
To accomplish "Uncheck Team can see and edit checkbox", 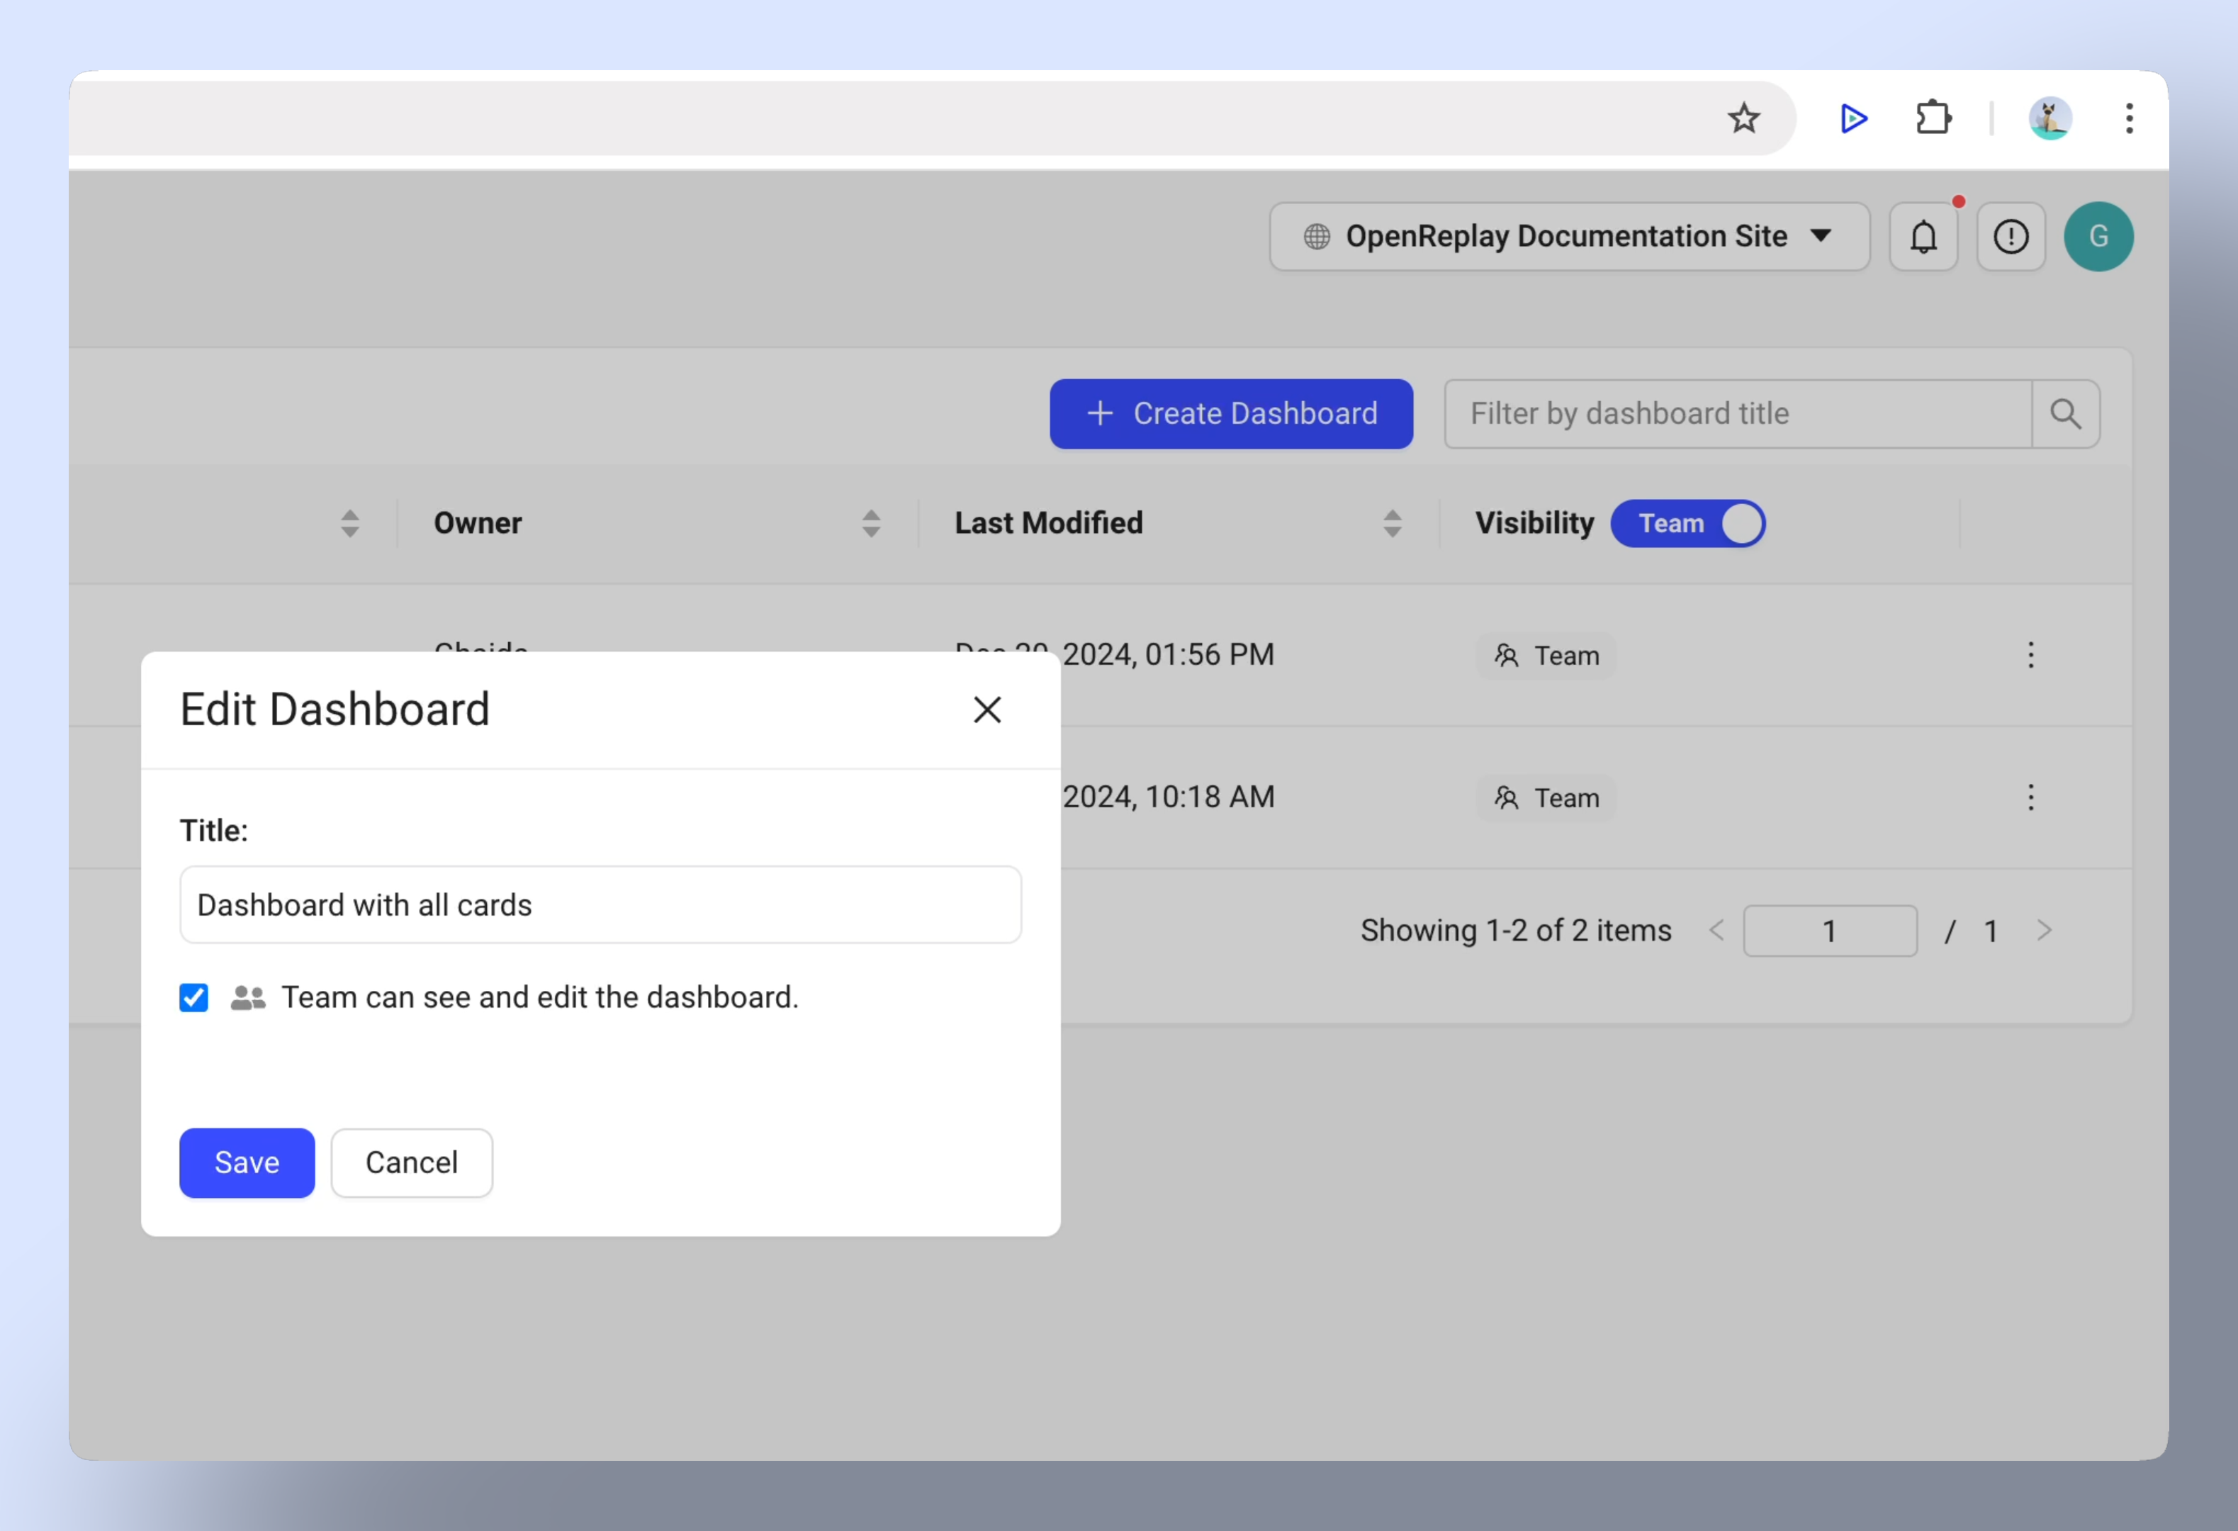I will pos(193,997).
